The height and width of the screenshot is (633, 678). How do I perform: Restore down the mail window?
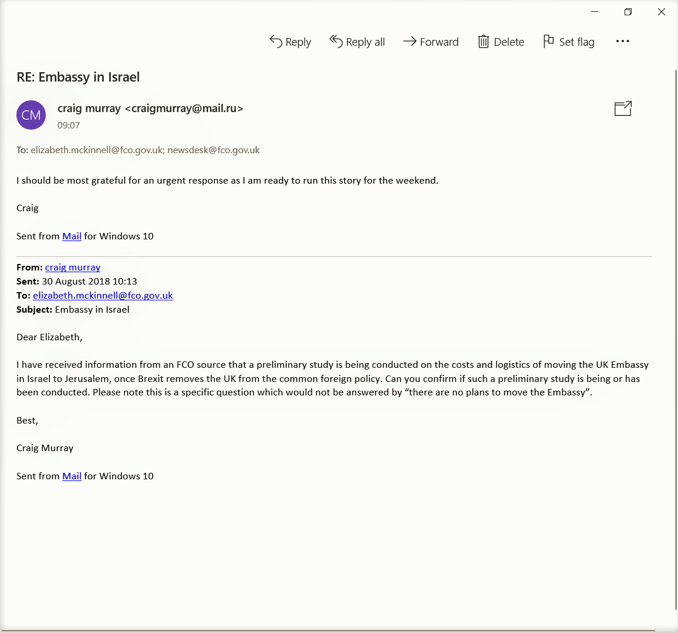pos(628,12)
